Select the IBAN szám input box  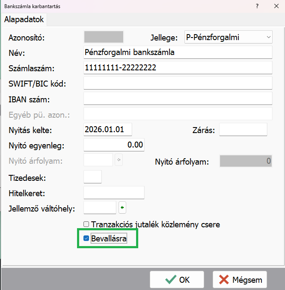178,99
